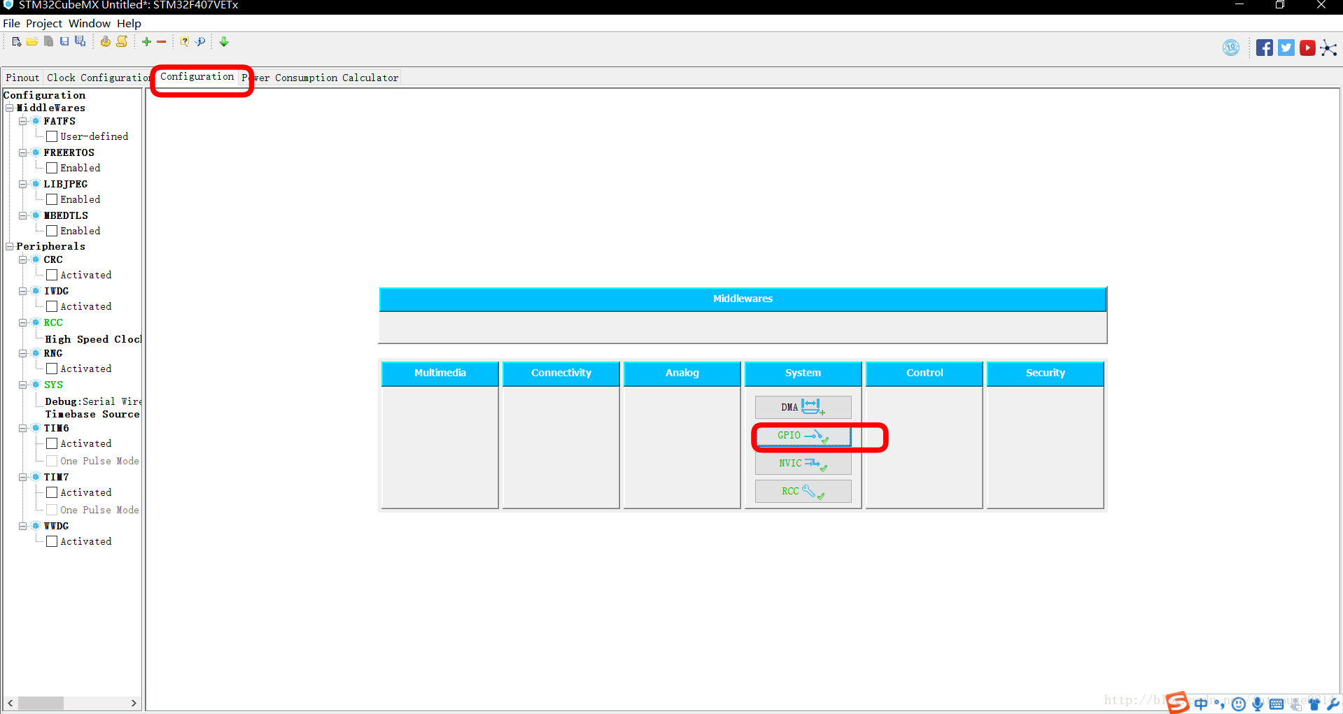
Task: Open the DMA configuration button
Action: click(x=803, y=407)
